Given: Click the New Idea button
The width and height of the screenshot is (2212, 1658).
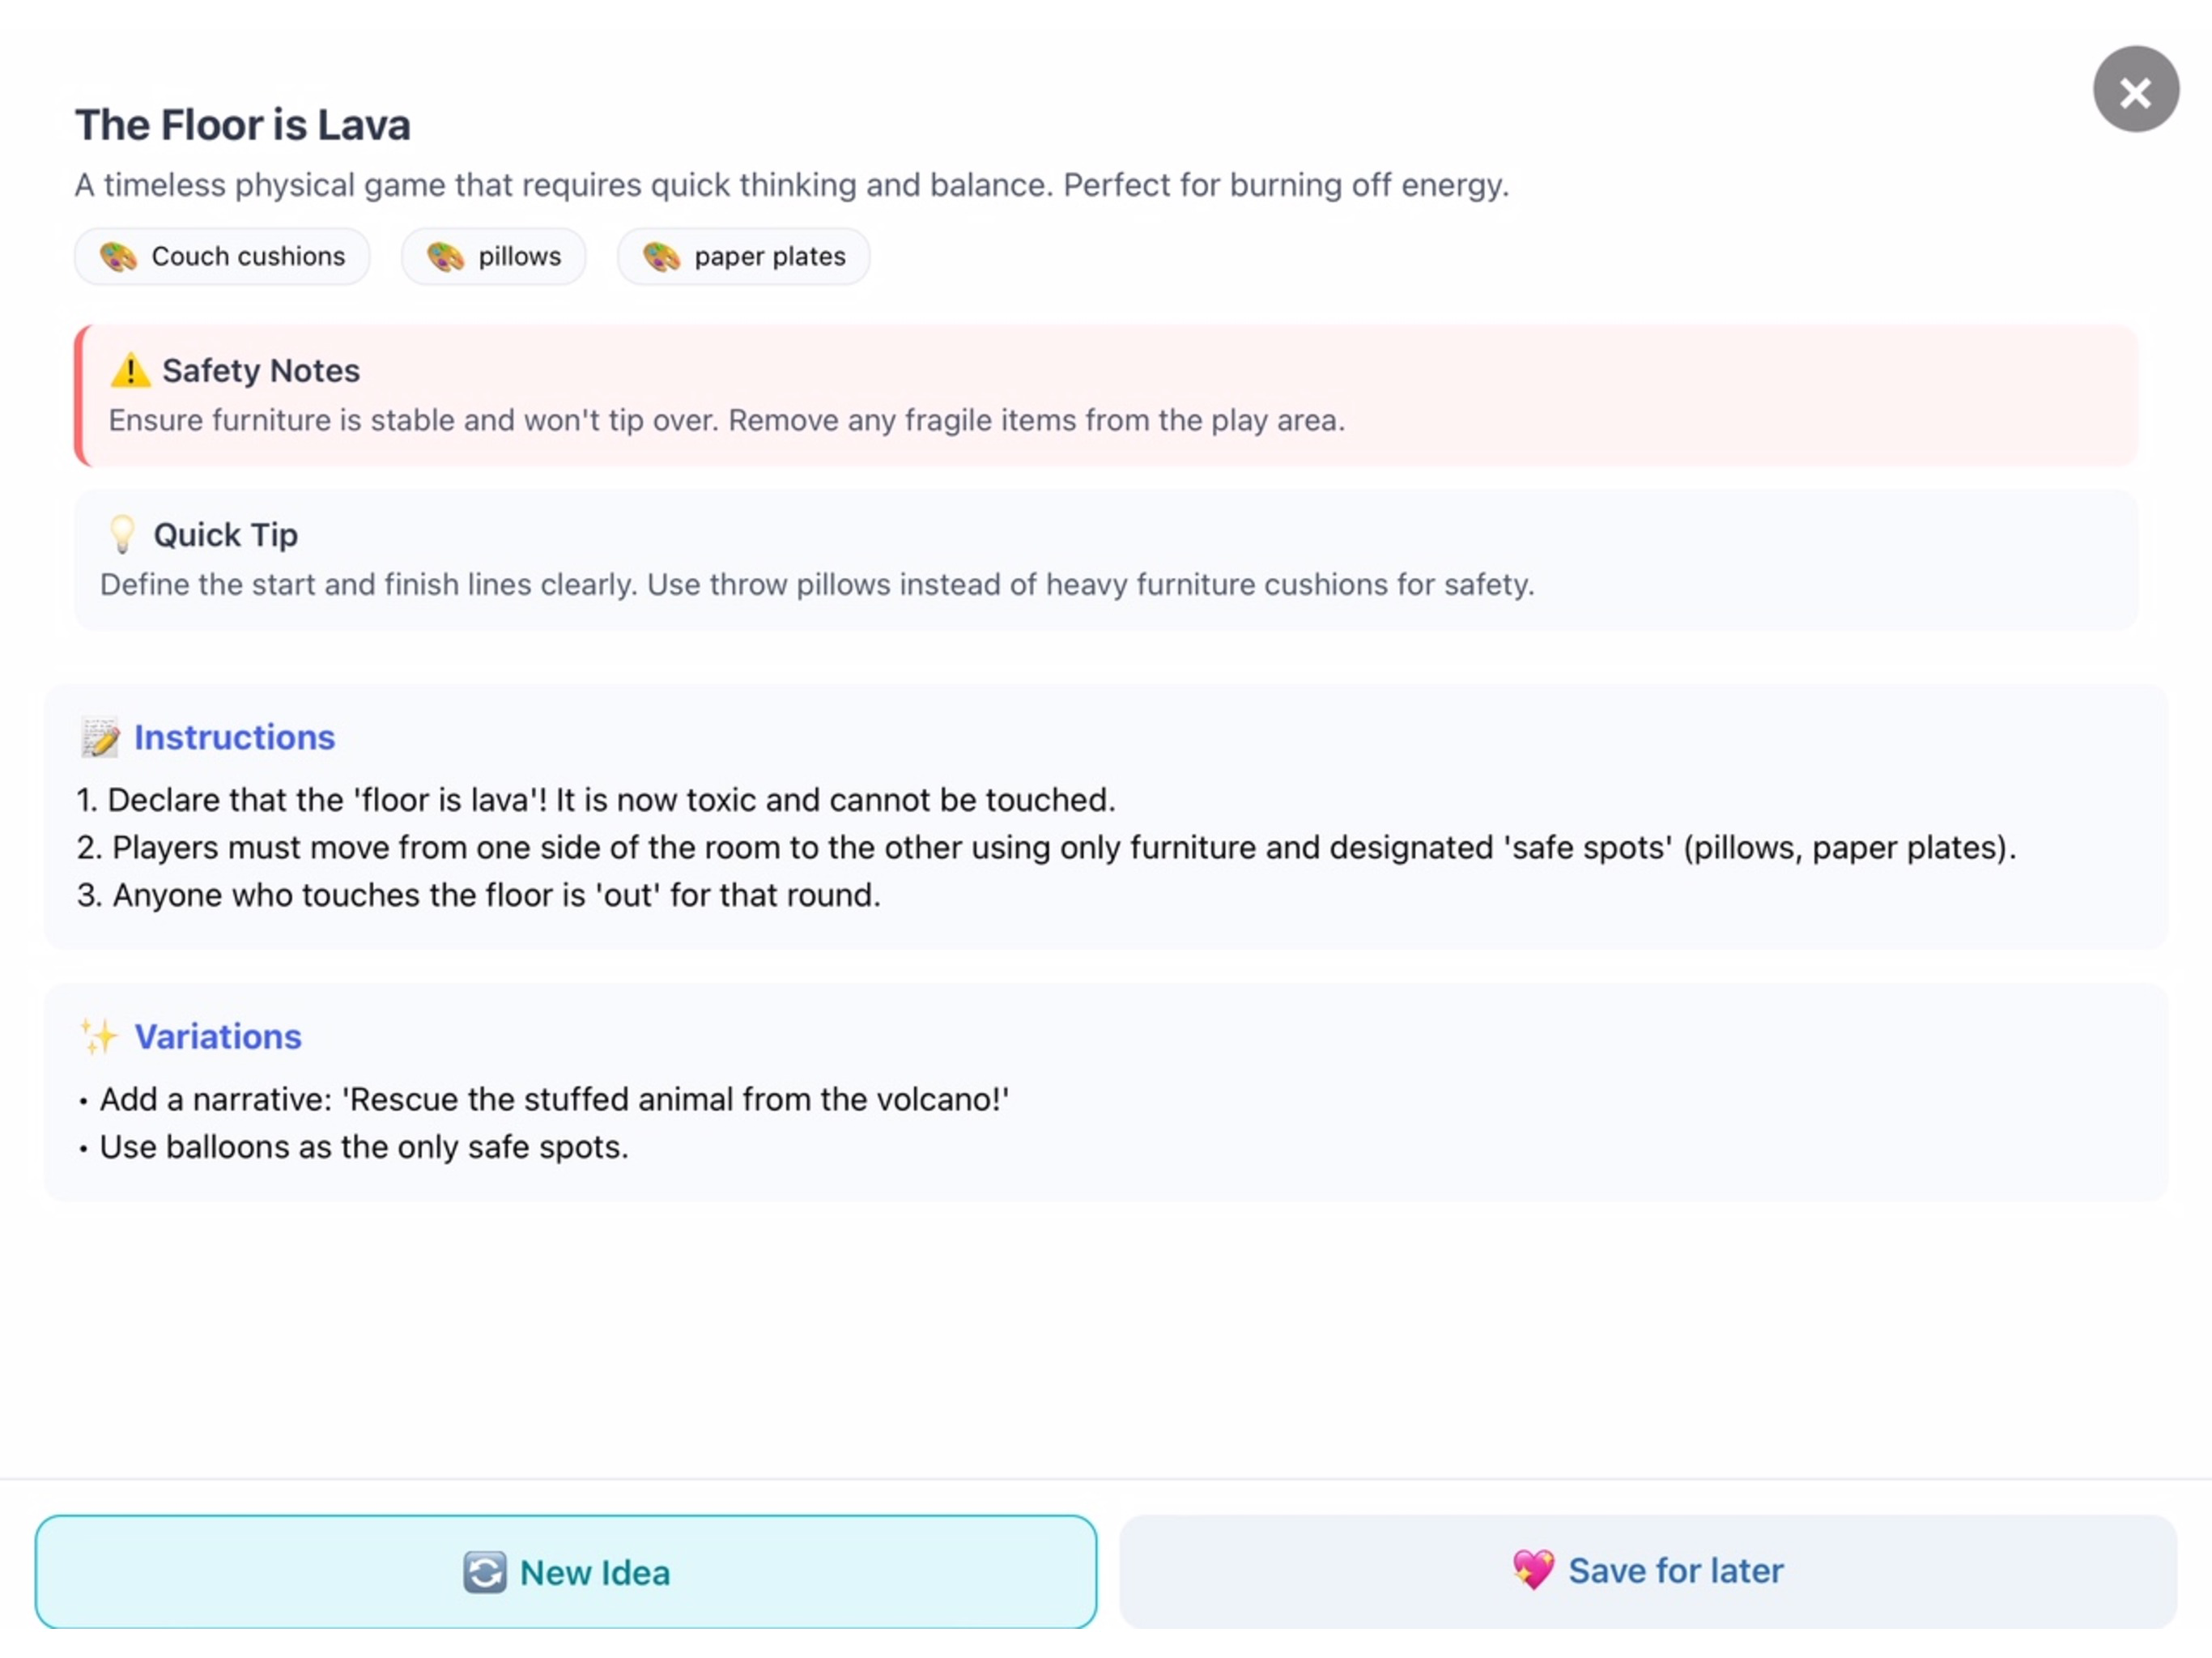Looking at the screenshot, I should (566, 1571).
